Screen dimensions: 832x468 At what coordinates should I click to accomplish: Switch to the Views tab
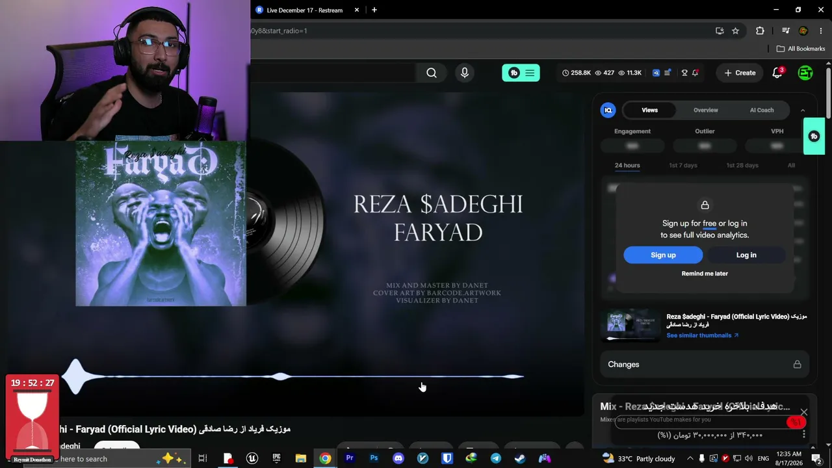650,110
